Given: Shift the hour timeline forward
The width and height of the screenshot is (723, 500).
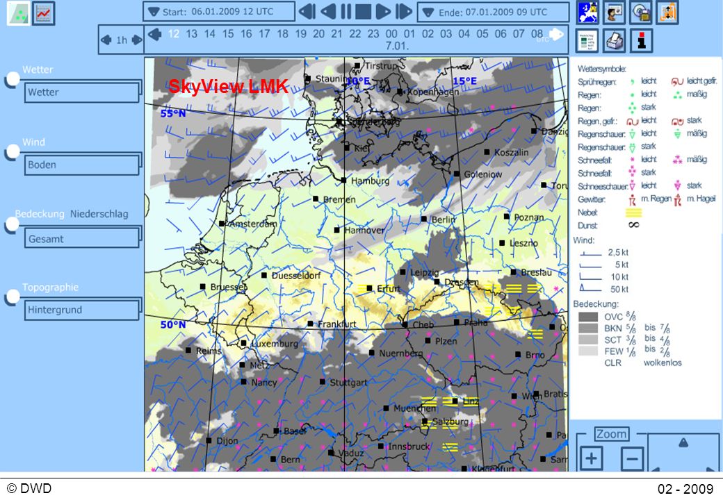Looking at the screenshot, I should pyautogui.click(x=557, y=34).
